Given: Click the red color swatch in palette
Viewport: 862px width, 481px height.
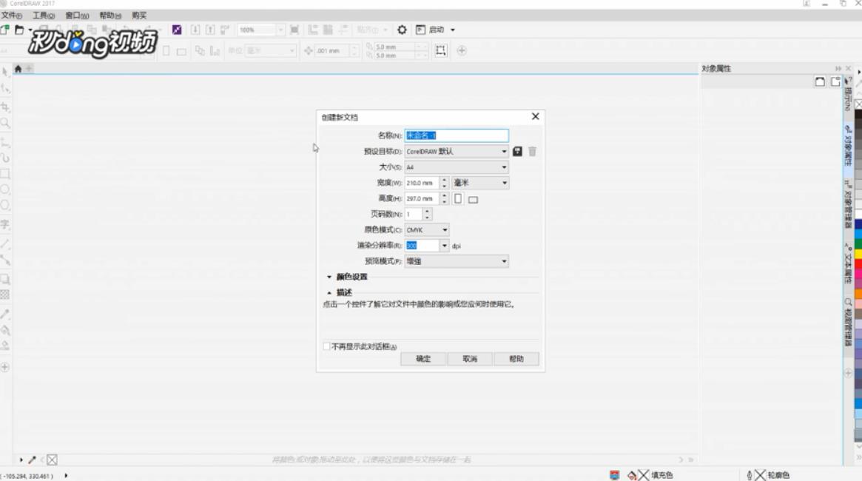Looking at the screenshot, I should [x=858, y=264].
